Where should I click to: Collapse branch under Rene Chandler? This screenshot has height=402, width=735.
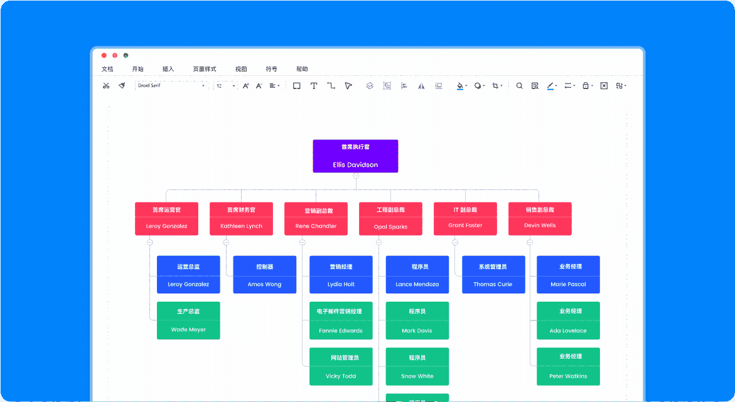pos(303,242)
